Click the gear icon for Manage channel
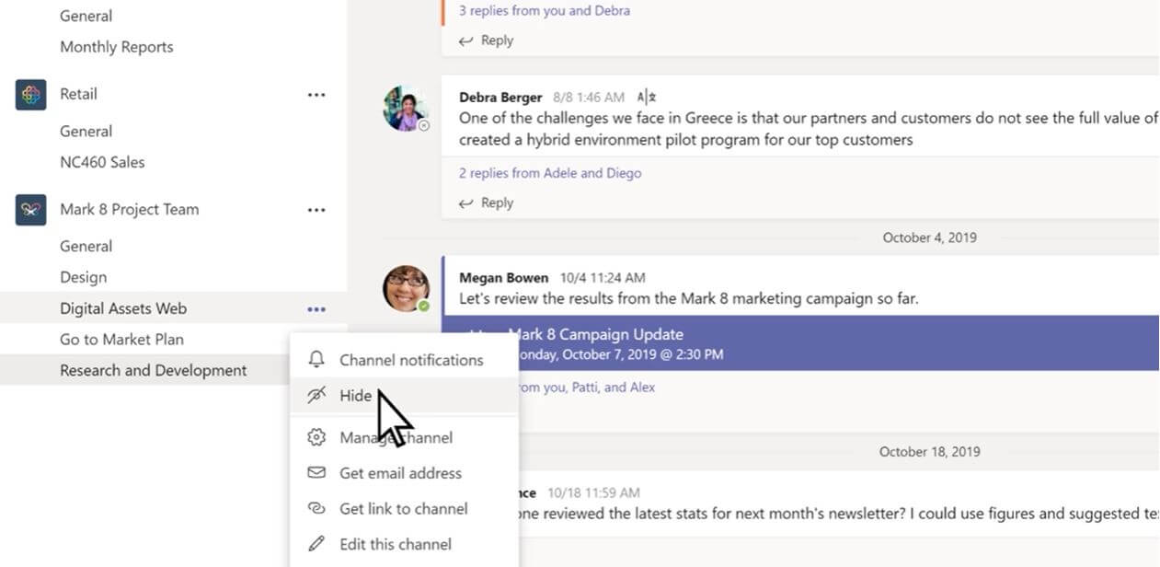The image size is (1160, 567). click(x=316, y=437)
